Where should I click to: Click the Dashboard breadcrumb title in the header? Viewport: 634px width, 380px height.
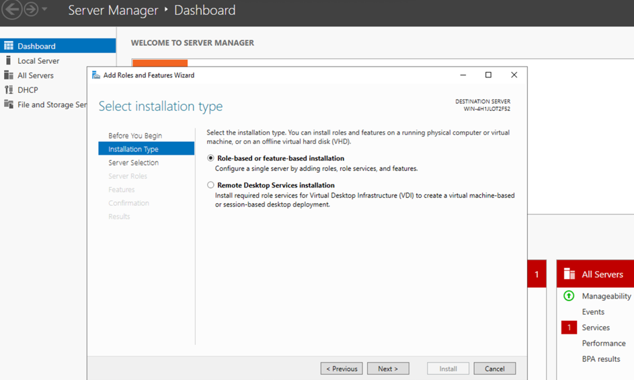[x=204, y=10]
